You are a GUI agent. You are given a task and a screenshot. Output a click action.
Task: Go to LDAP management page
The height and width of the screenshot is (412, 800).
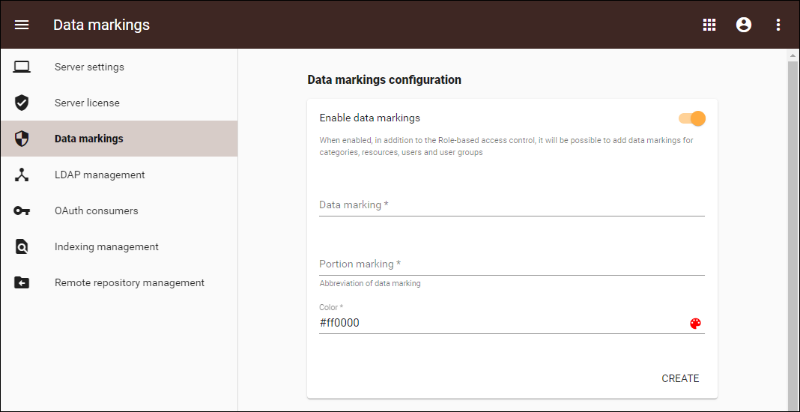(100, 175)
